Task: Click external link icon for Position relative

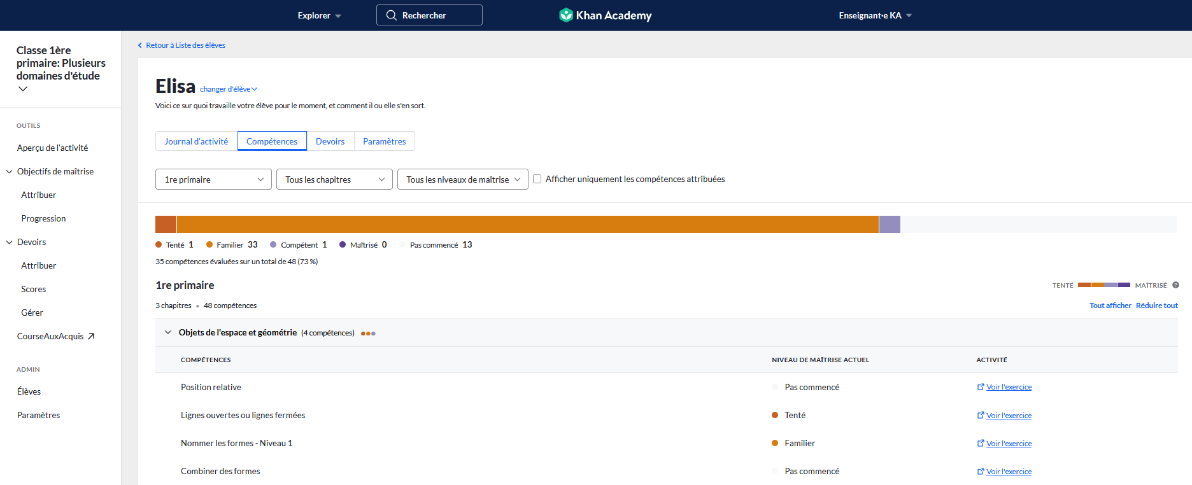Action: pos(981,387)
